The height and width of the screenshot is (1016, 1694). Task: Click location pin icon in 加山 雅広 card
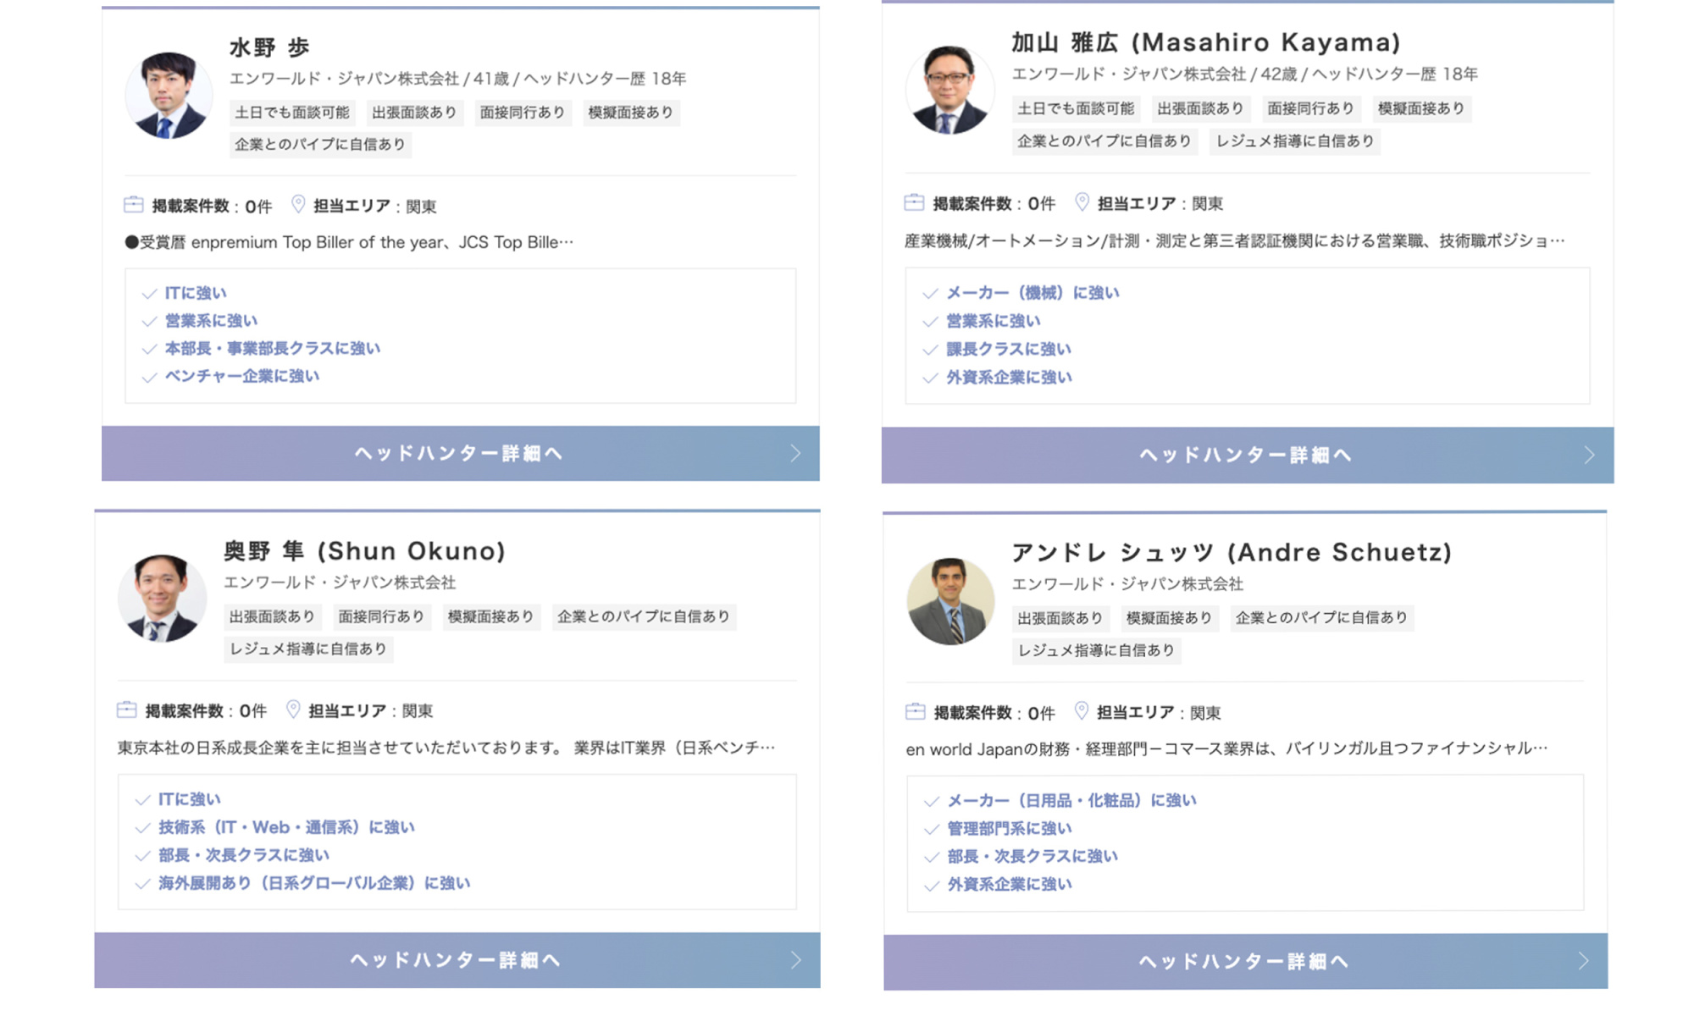(x=1082, y=202)
